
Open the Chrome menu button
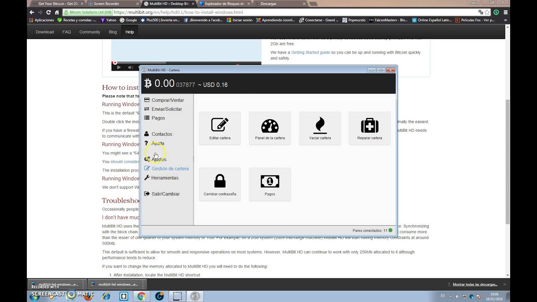506,12
